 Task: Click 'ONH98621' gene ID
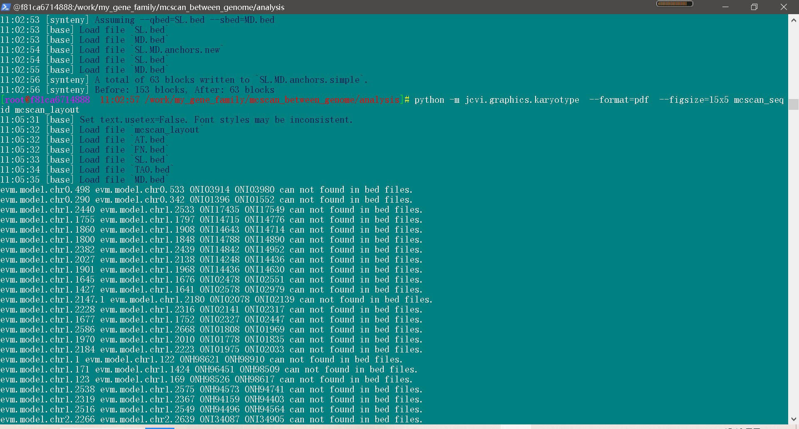coord(200,360)
